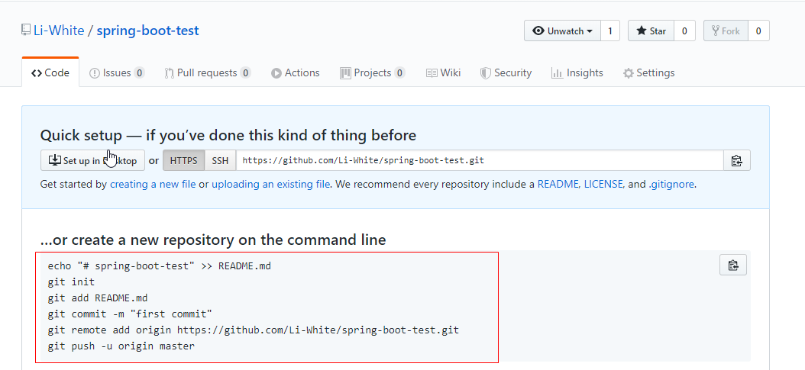Click the repository book icon beside Li-White

pyautogui.click(x=27, y=31)
